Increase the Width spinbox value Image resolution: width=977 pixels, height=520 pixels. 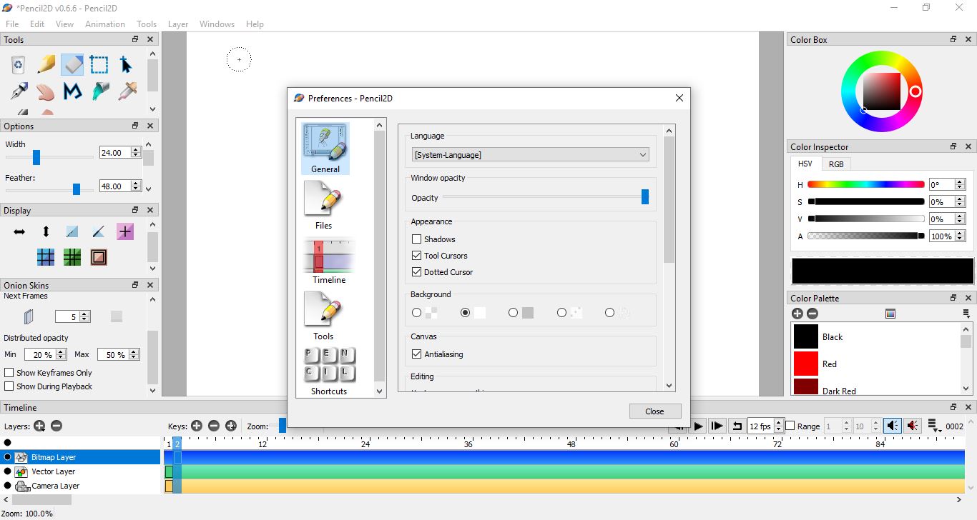point(137,149)
